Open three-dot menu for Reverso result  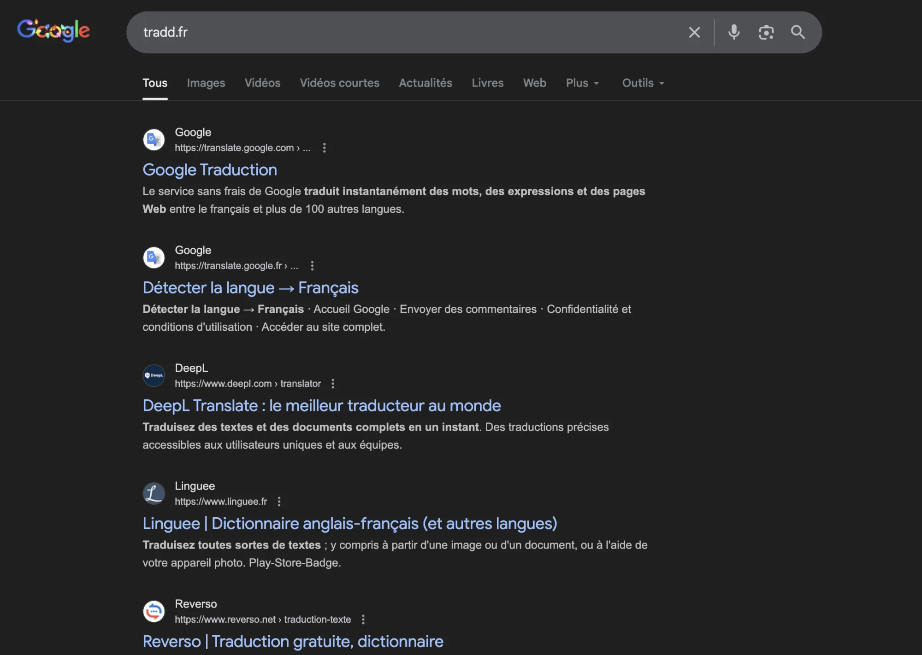coord(363,620)
